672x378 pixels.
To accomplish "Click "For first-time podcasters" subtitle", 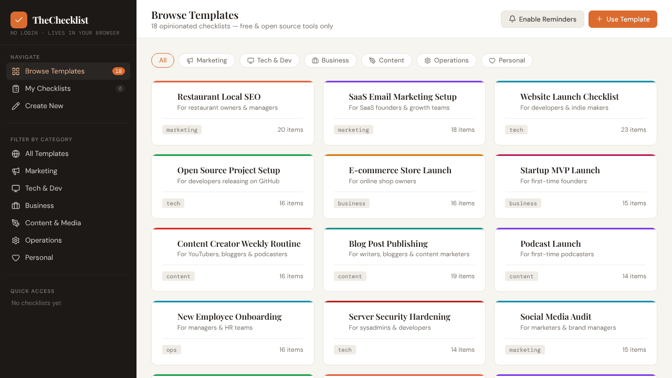I will tap(557, 254).
